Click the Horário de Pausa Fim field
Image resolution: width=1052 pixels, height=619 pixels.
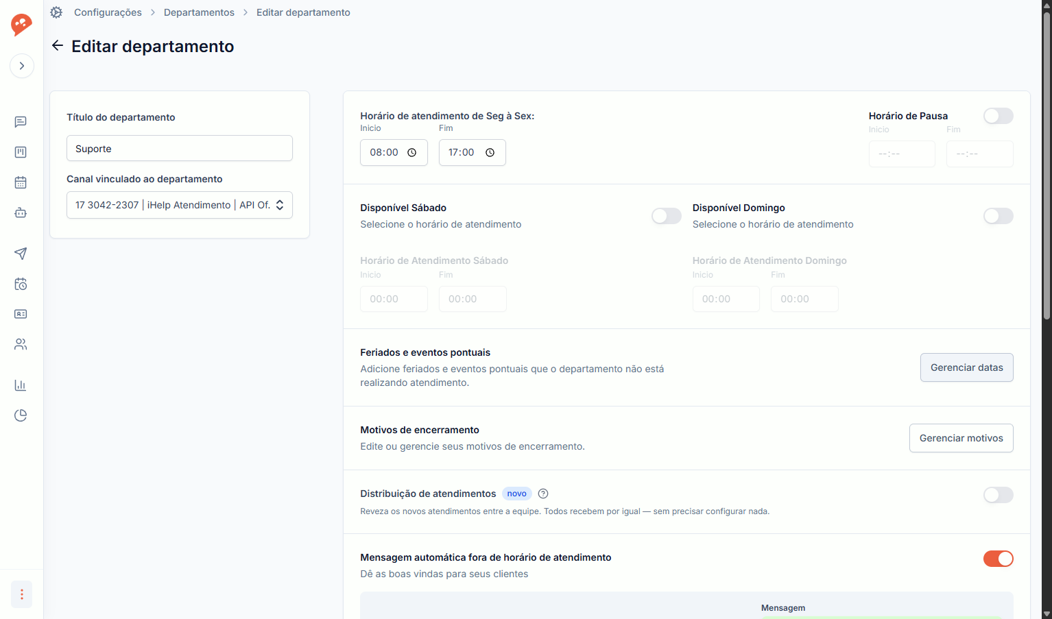pyautogui.click(x=980, y=154)
